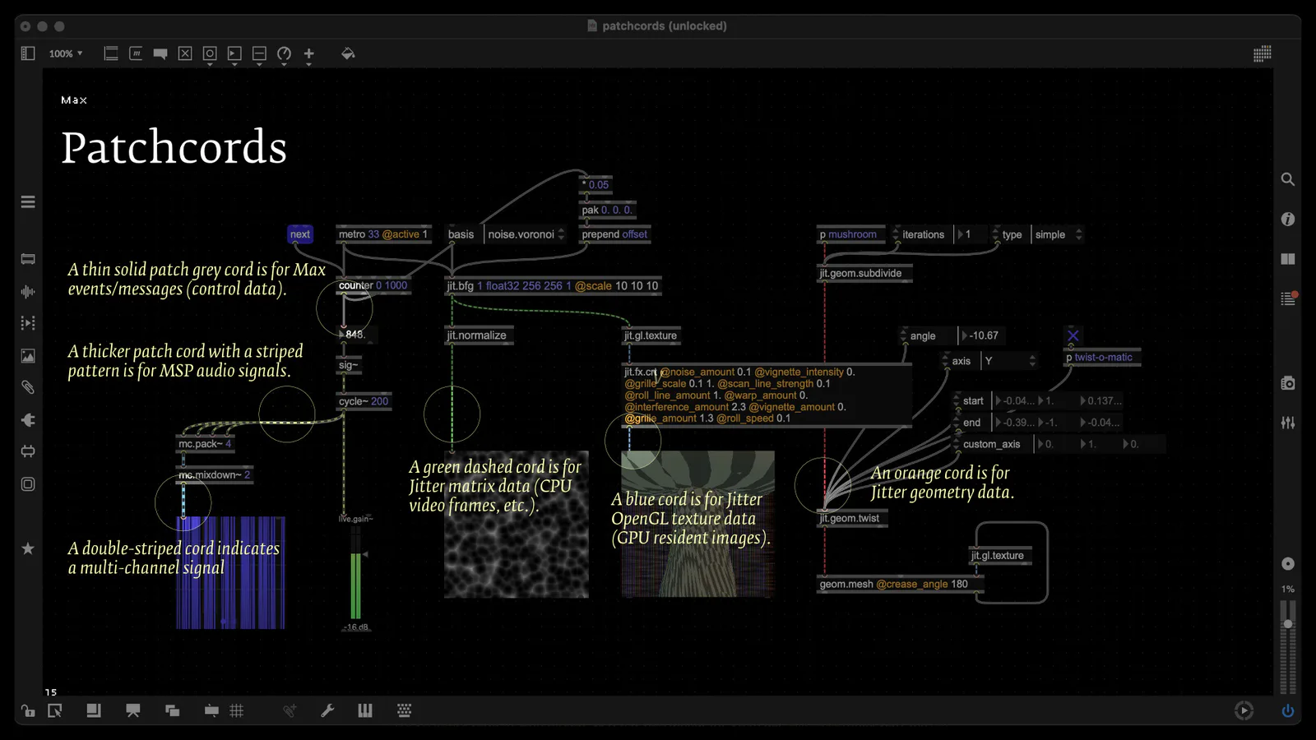Click the add object plus toolbar item
Image resolution: width=1316 pixels, height=740 pixels.
(309, 54)
